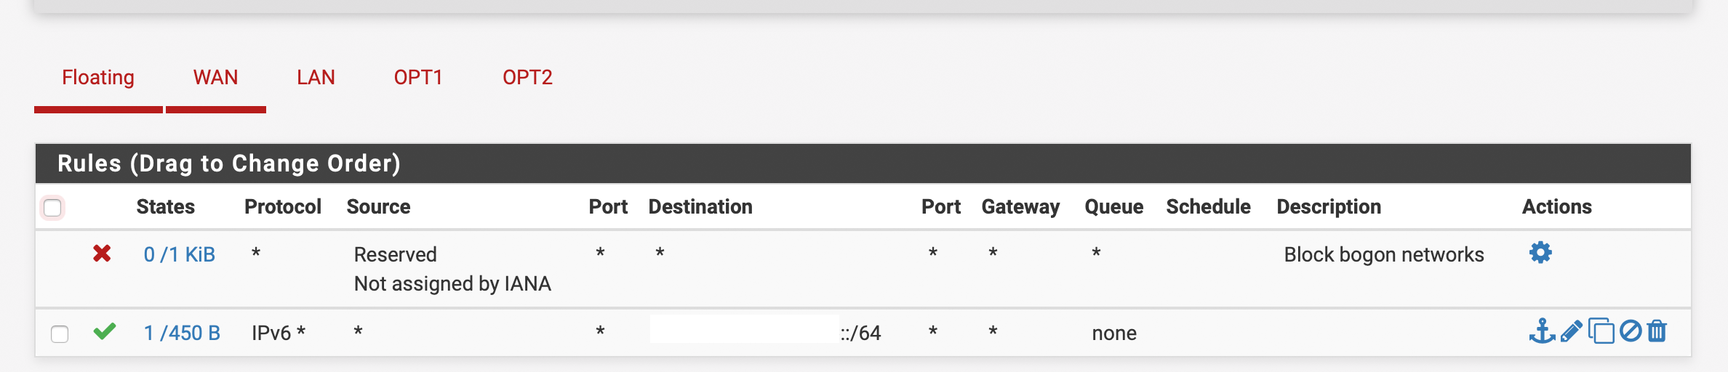Screen dimensions: 1728x372
Task: Switch to the WAN tab
Action: 215,78
